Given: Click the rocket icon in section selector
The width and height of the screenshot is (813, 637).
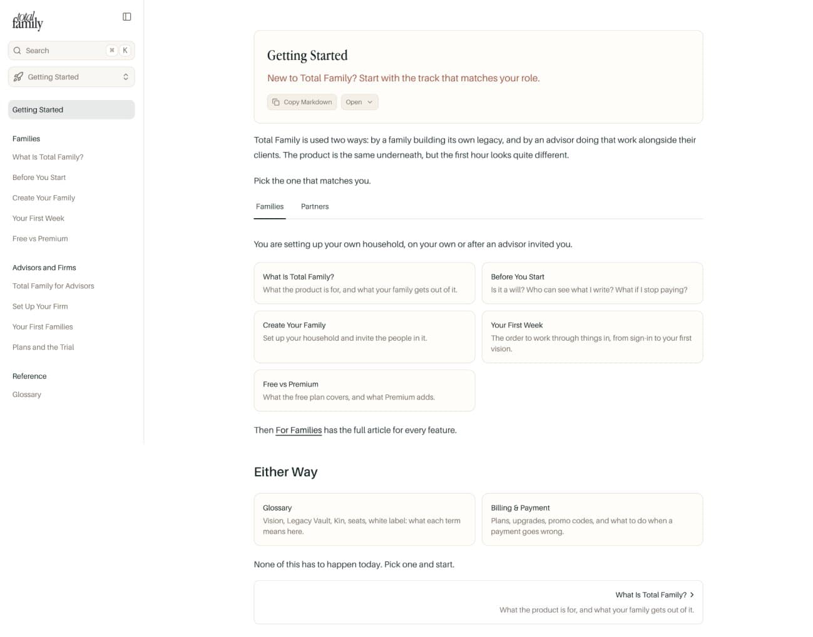Looking at the screenshot, I should [x=19, y=77].
